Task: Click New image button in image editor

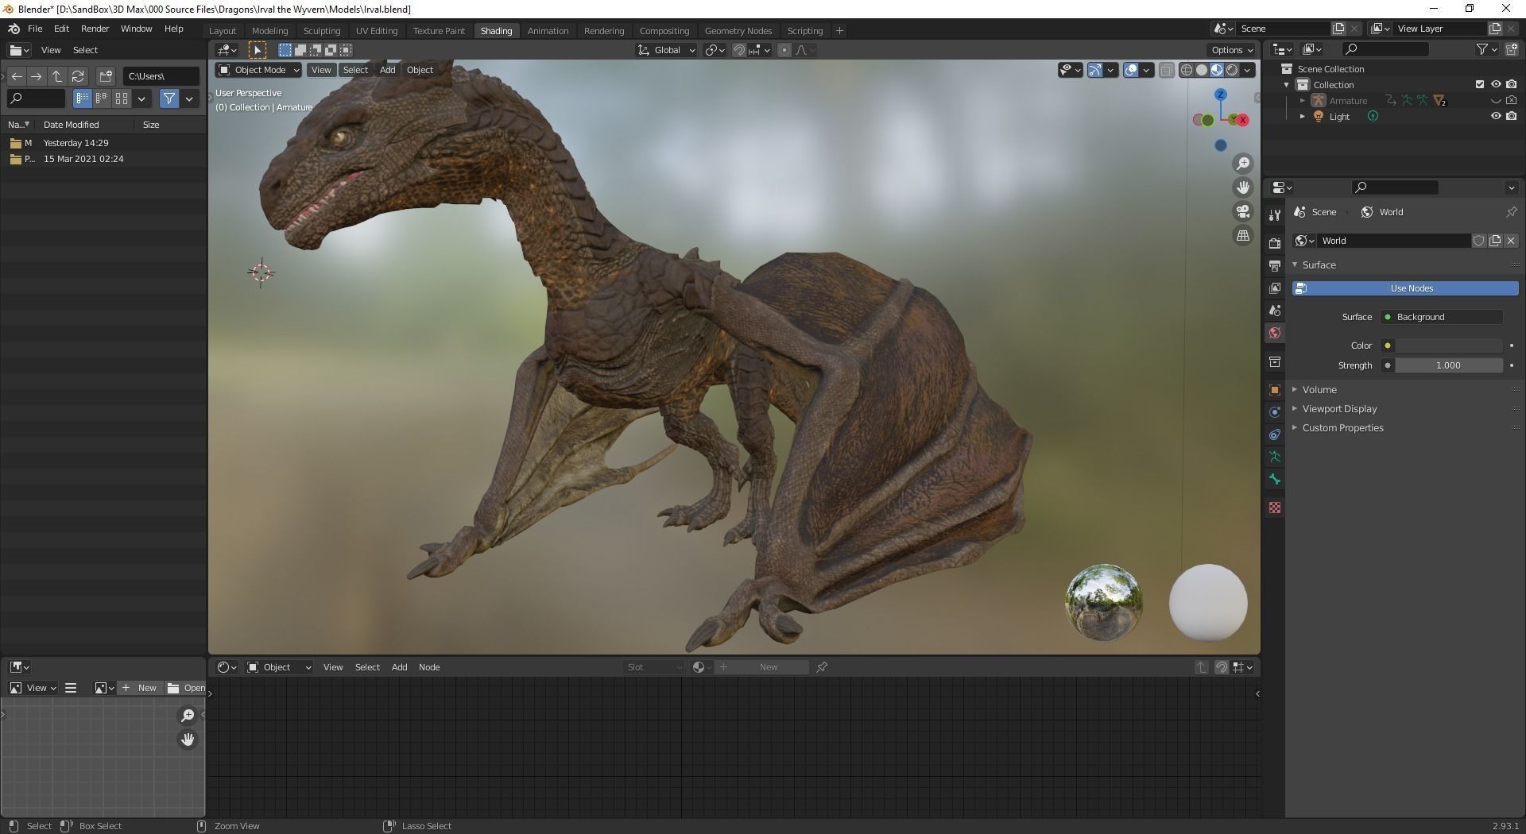Action: coord(140,688)
